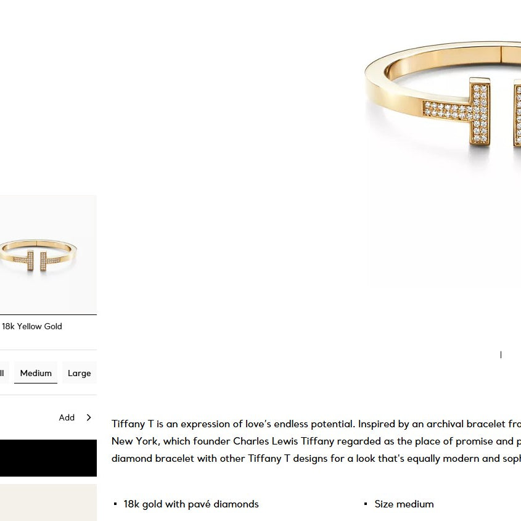Click the 18k Yellow Gold label

pyautogui.click(x=32, y=326)
